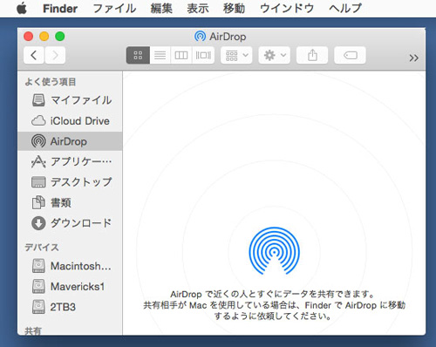Go forward with the right arrow button

pos(55,55)
